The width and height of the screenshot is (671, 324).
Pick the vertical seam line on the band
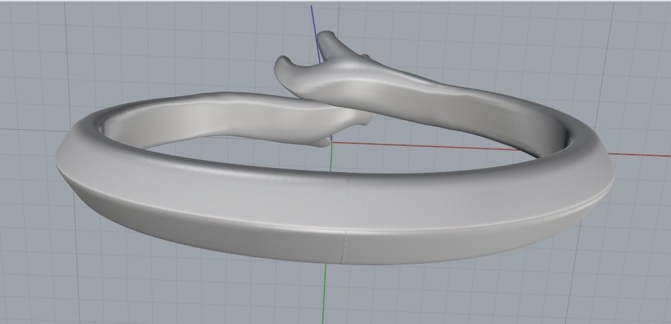[x=345, y=219]
